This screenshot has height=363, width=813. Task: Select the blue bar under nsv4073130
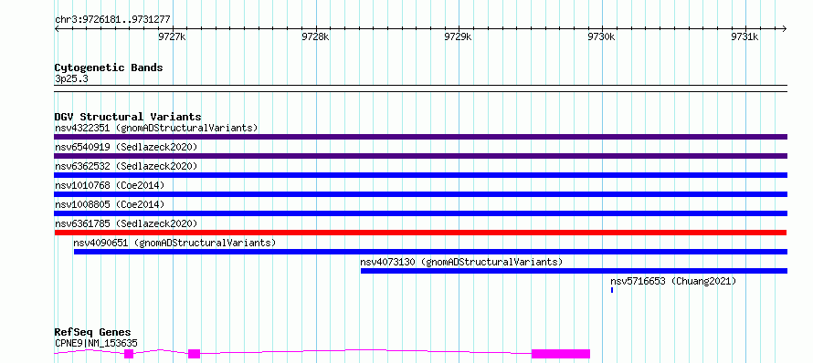coord(574,271)
